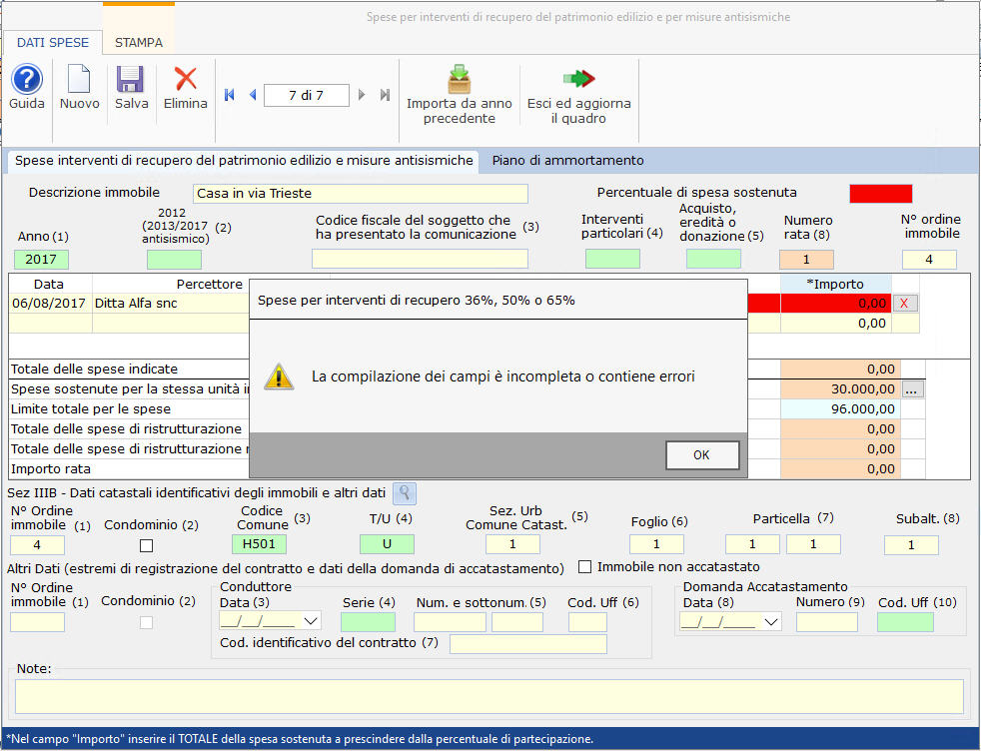This screenshot has width=981, height=751.
Task: Create a new record with Nuovo
Action: 80,88
